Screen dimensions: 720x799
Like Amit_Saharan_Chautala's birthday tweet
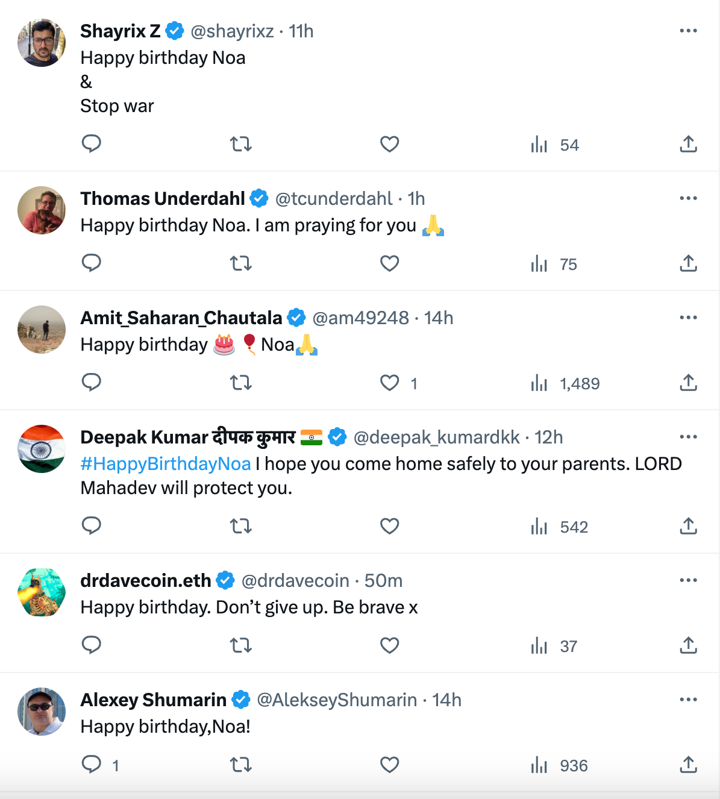[x=389, y=383]
